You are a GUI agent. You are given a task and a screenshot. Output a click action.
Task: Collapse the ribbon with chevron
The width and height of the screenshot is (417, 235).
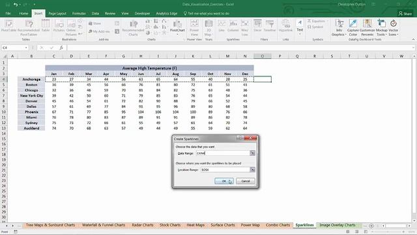tap(413, 39)
